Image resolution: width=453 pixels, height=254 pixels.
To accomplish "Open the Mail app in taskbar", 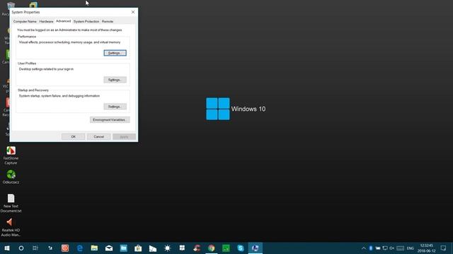I will pyautogui.click(x=109, y=248).
